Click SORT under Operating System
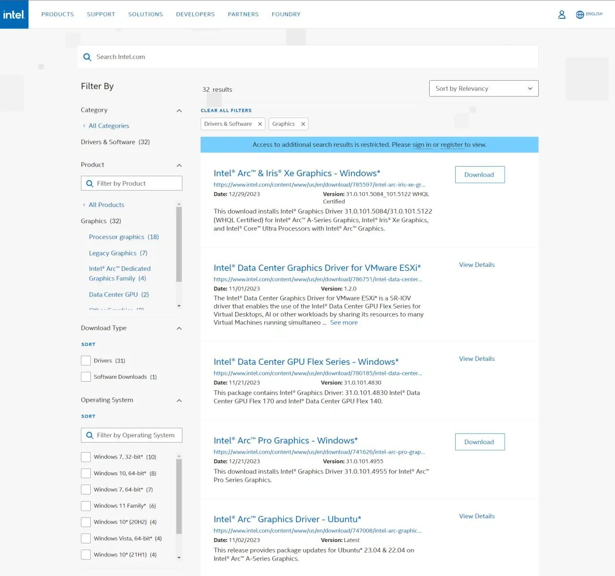Screen dimensions: 615x576 click(88, 417)
